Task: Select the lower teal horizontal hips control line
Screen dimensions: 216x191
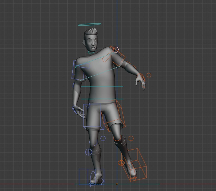Action: [102, 99]
